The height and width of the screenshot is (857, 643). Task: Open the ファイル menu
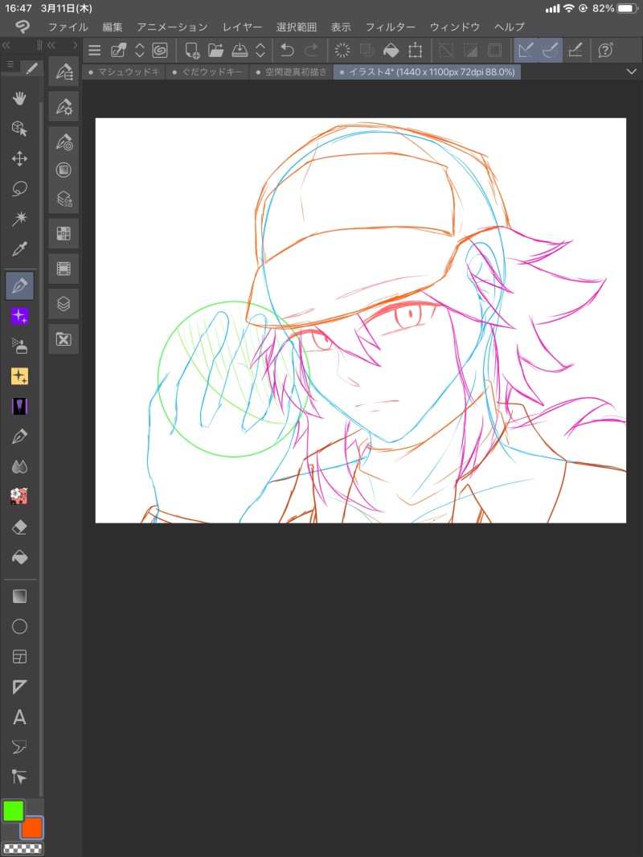click(68, 27)
